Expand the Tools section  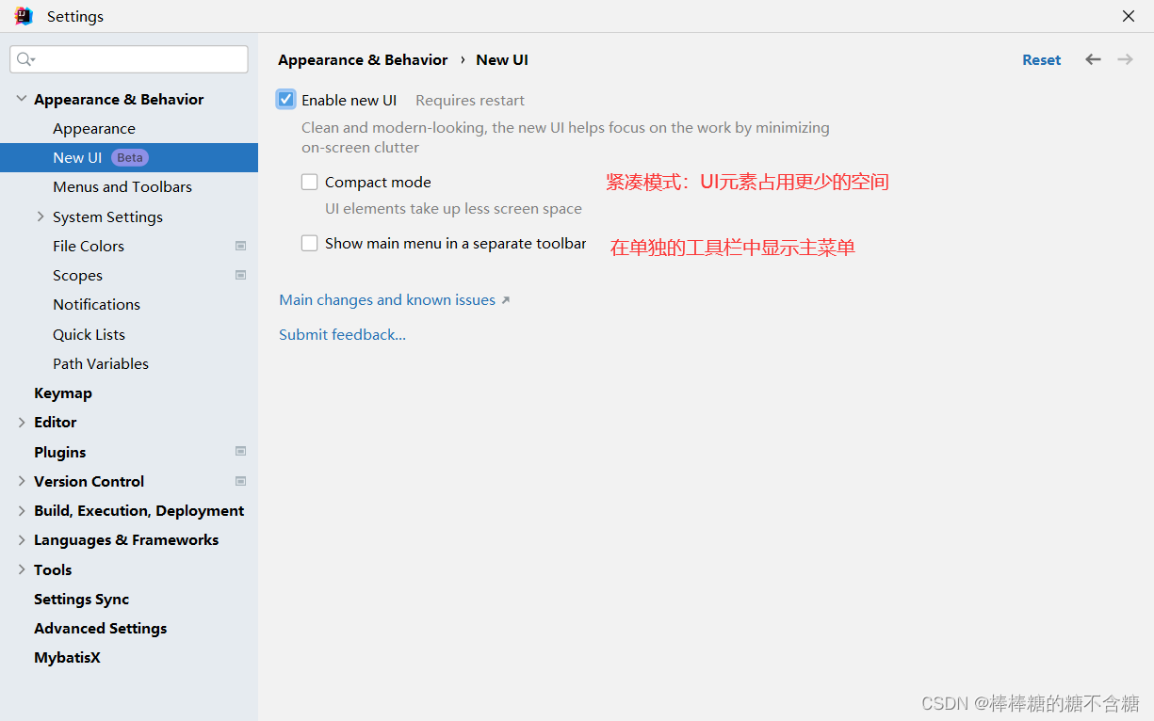pos(22,569)
